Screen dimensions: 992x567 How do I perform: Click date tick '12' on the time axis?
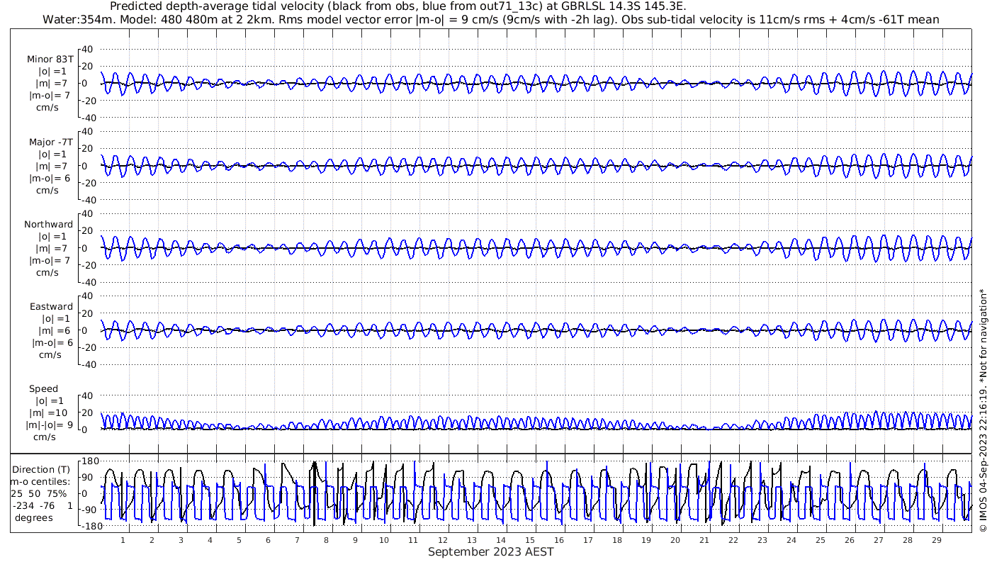442,540
